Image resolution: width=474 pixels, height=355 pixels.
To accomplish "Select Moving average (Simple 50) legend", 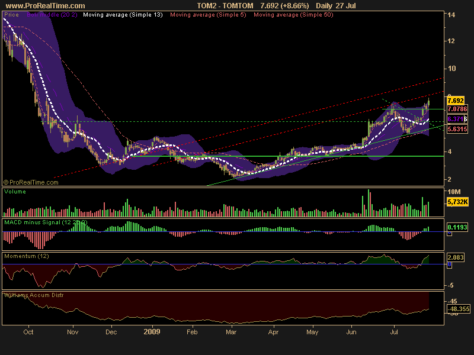I will (x=293, y=14).
